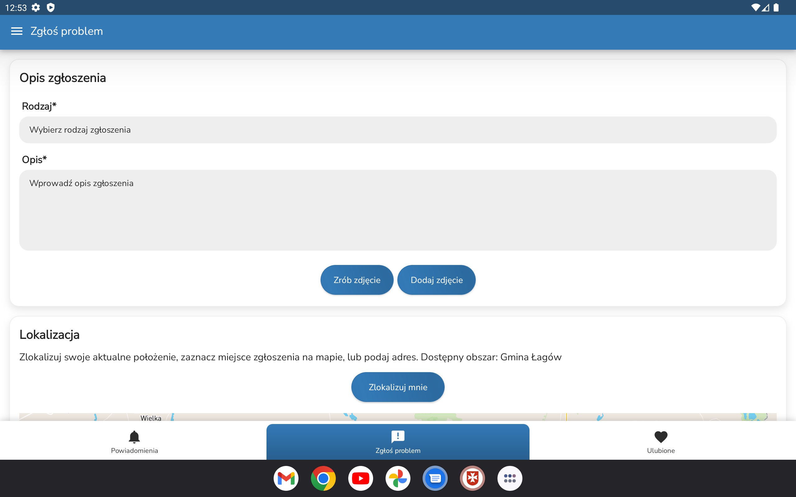796x497 pixels.
Task: Open Google Photos from the dock
Action: [398, 478]
